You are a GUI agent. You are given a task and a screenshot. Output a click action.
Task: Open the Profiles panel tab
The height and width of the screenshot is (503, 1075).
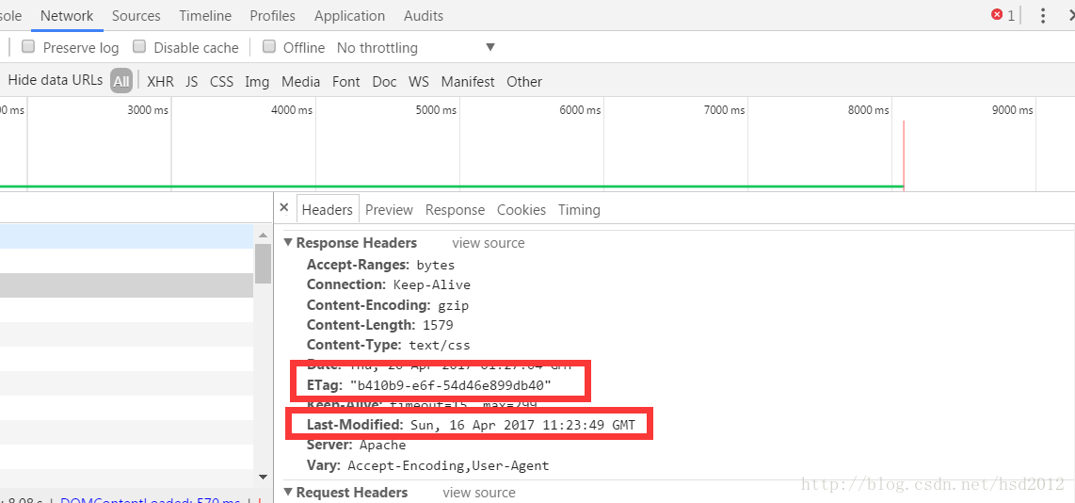point(272,16)
